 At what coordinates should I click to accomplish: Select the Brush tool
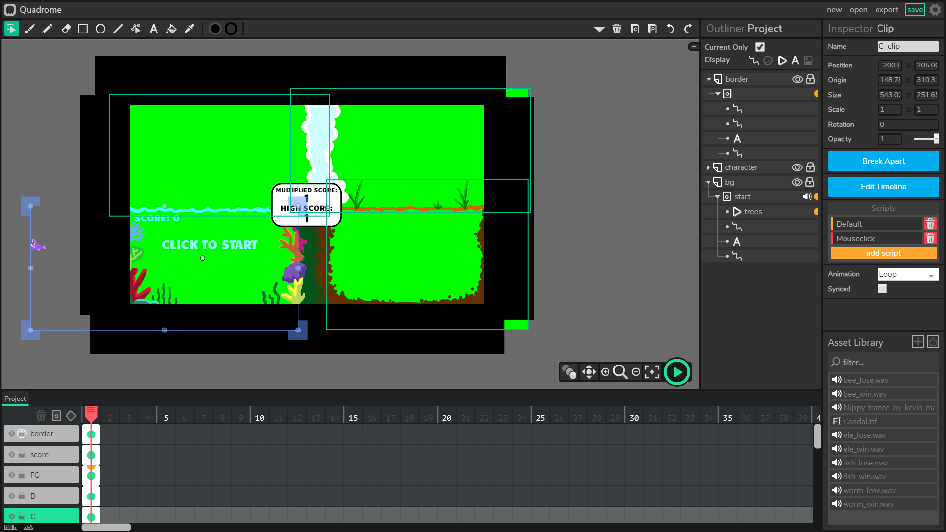tap(30, 29)
